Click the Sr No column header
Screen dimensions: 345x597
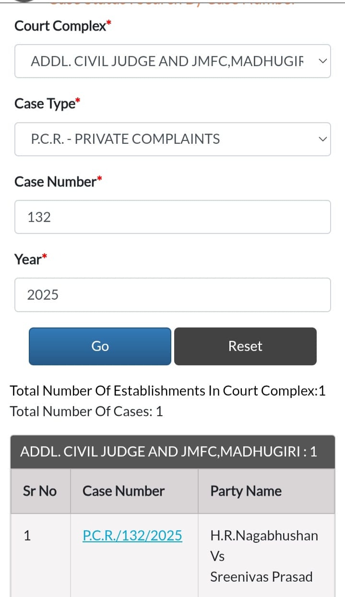40,491
